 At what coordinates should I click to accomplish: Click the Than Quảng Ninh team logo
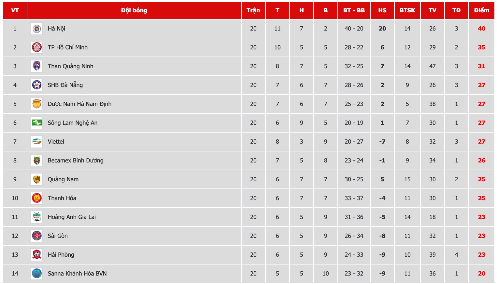point(37,66)
